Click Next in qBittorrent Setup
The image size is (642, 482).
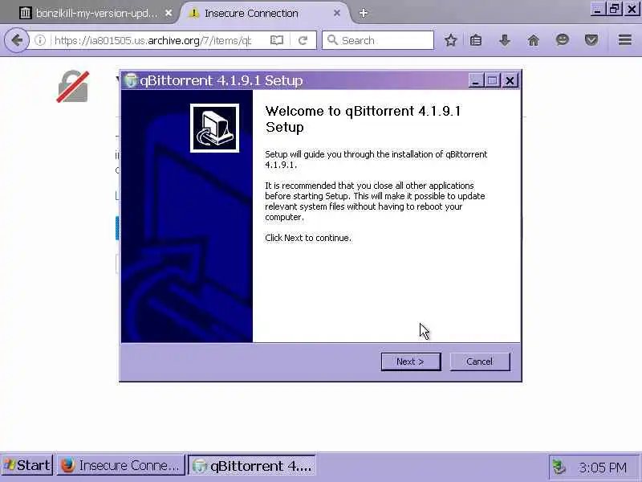pyautogui.click(x=411, y=361)
